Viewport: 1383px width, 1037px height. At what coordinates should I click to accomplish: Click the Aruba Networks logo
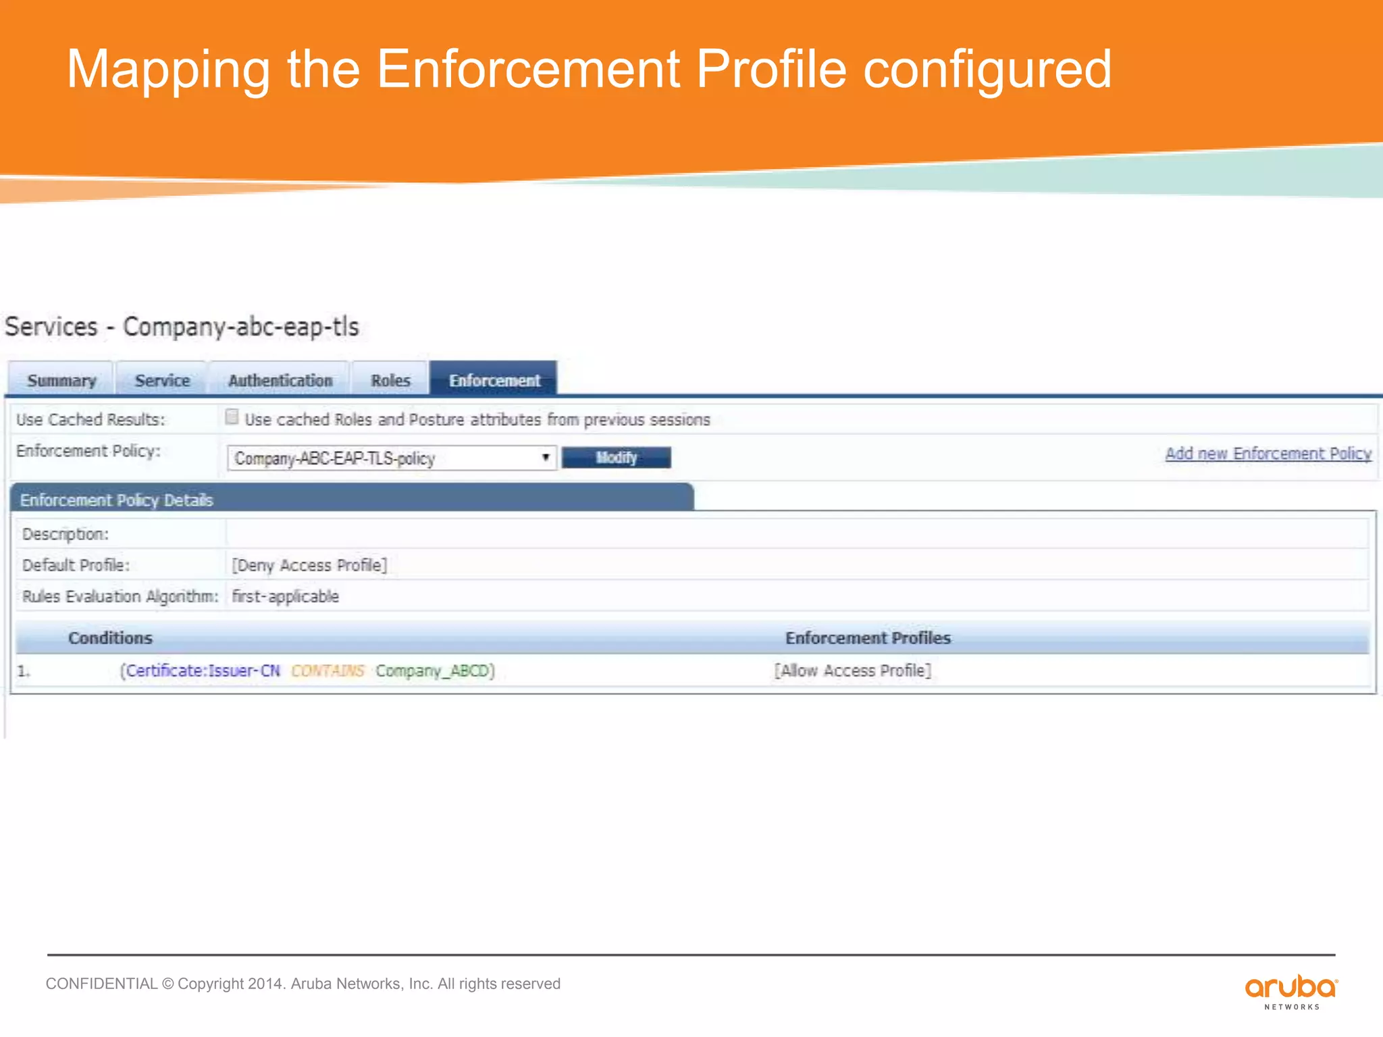coord(1291,992)
